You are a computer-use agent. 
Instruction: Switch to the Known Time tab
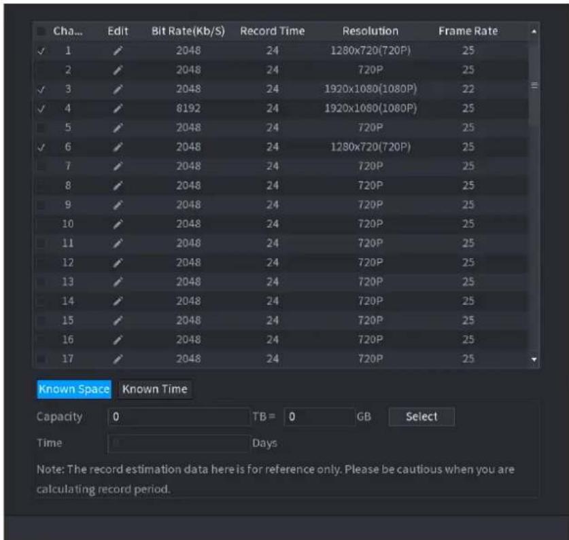click(x=155, y=389)
